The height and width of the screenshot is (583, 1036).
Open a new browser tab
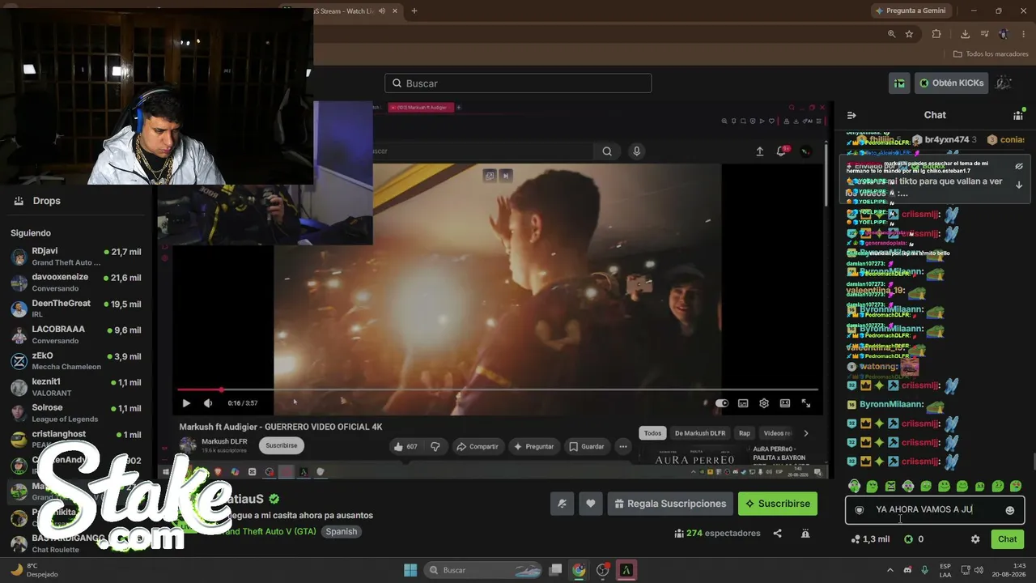pos(414,11)
